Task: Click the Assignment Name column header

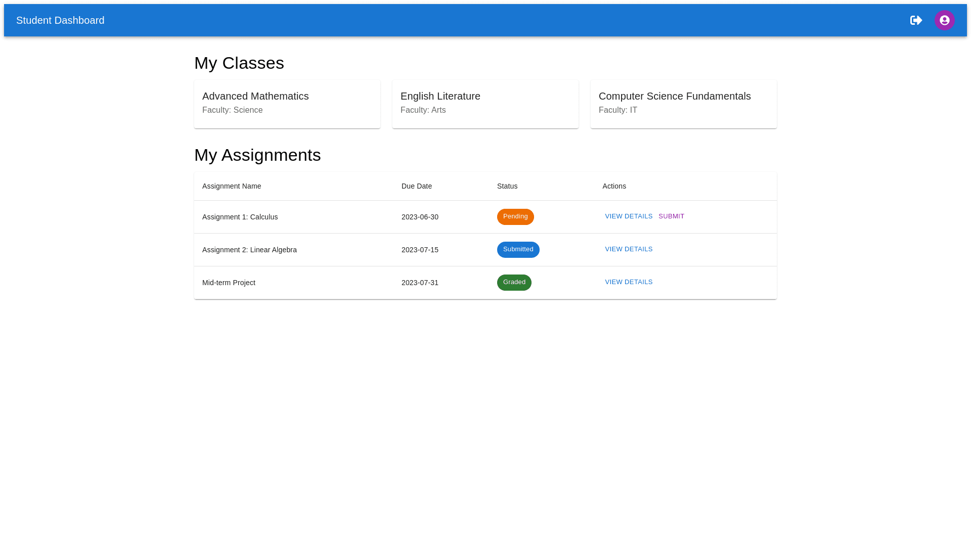Action: pyautogui.click(x=232, y=186)
